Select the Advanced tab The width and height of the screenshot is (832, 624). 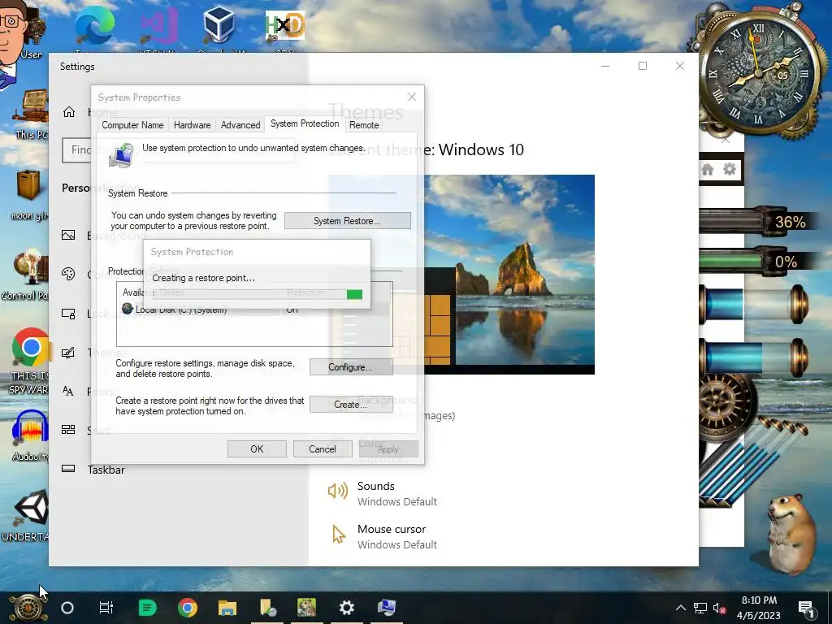pyautogui.click(x=240, y=124)
